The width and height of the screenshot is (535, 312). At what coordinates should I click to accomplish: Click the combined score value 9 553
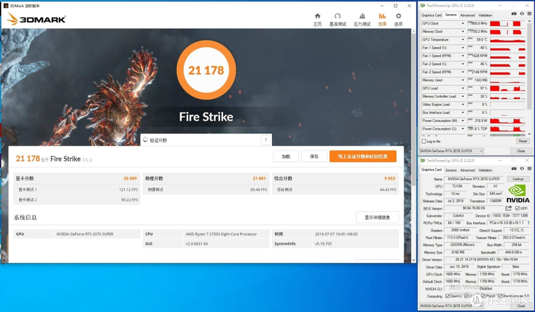point(390,179)
